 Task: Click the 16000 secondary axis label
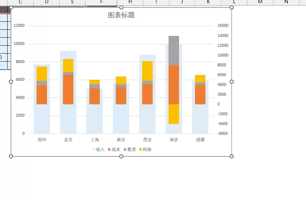(223, 25)
